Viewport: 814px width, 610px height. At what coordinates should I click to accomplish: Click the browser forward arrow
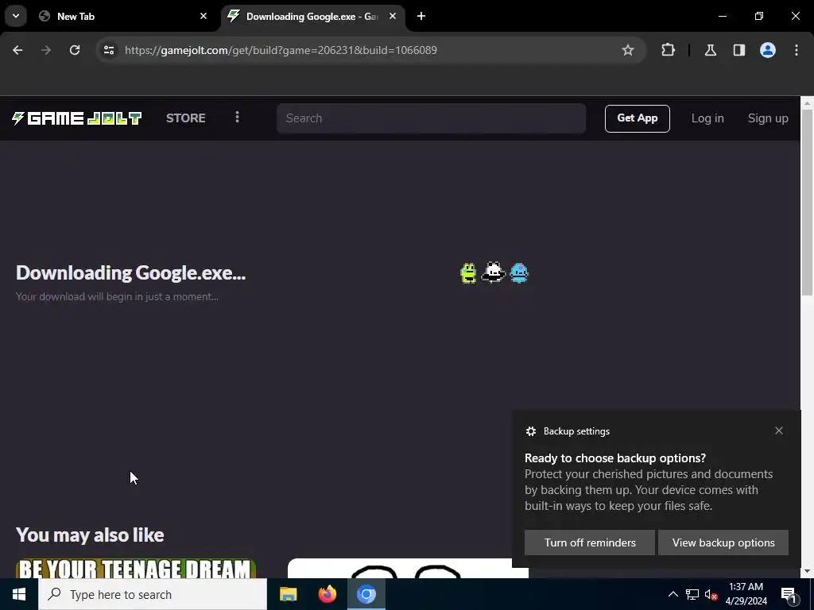point(46,50)
